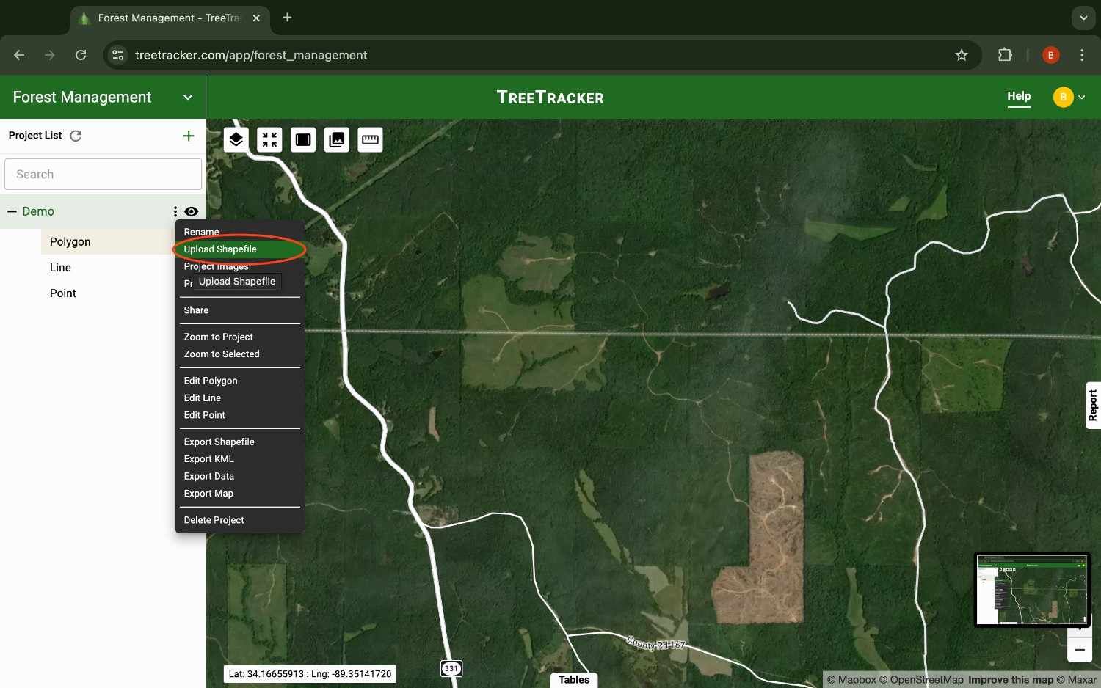Toggle visibility of the Demo project
Image resolution: width=1101 pixels, height=688 pixels.
tap(191, 211)
